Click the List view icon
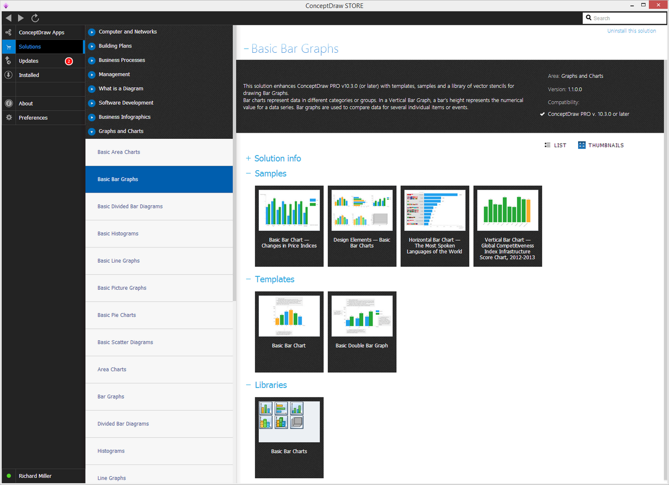 click(x=547, y=145)
